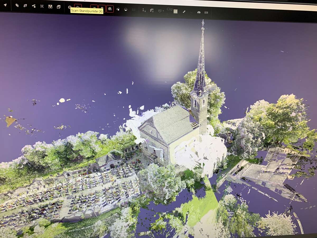Toggle Scan-Standpunkte visibility button

coord(78,7)
